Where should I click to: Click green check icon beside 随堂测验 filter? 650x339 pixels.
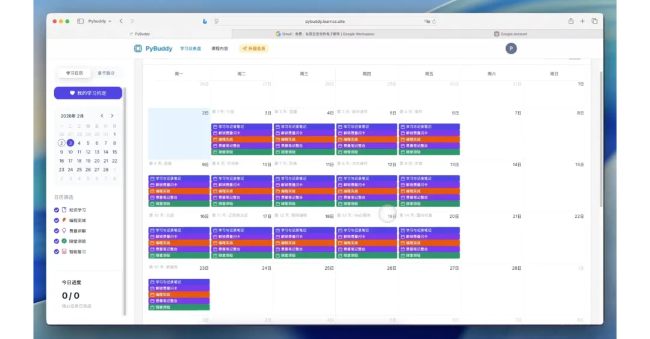[64, 241]
